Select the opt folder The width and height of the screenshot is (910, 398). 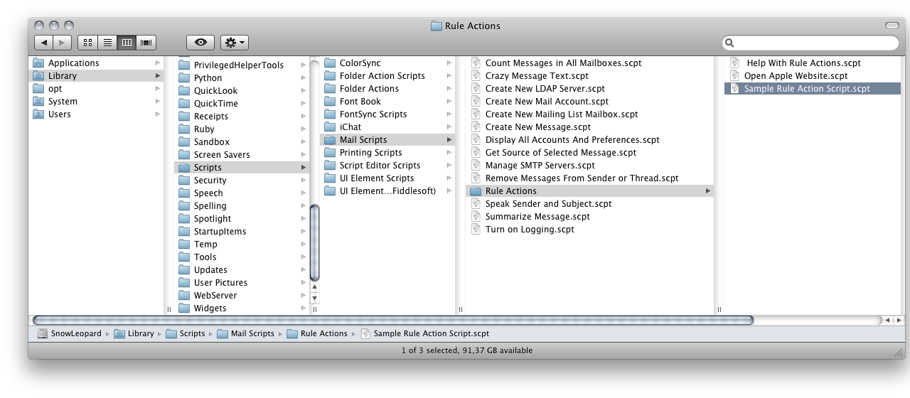[x=55, y=89]
